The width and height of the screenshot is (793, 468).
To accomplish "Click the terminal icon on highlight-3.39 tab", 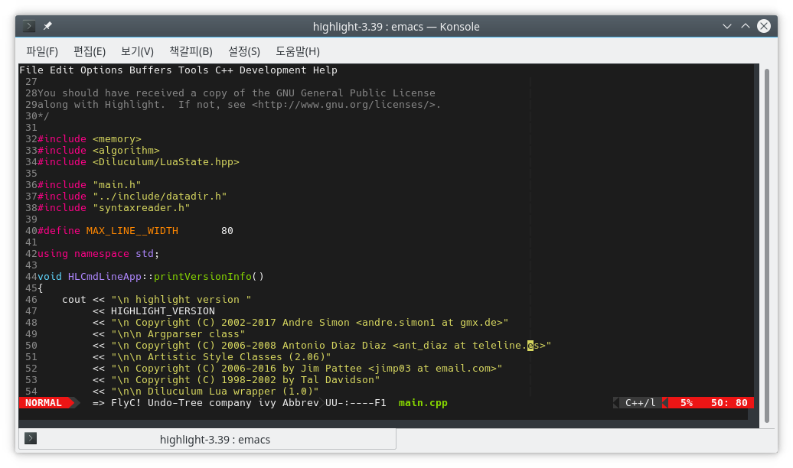I will 31,438.
